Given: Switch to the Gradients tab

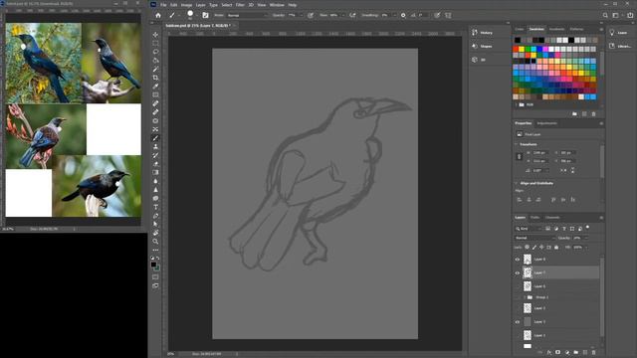Looking at the screenshot, I should pos(556,29).
